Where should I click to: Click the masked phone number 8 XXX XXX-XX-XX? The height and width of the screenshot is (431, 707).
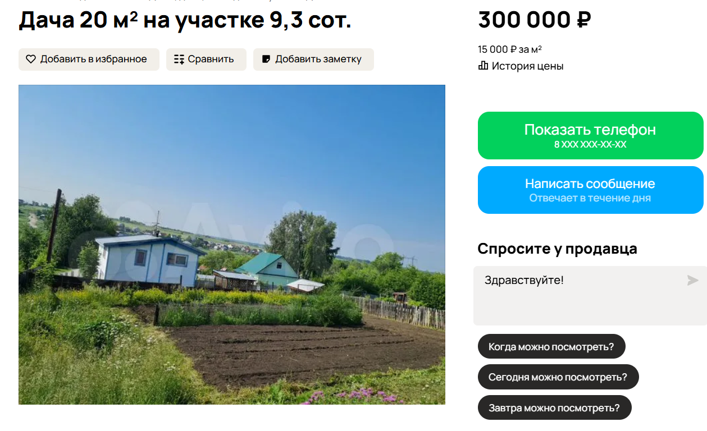590,144
